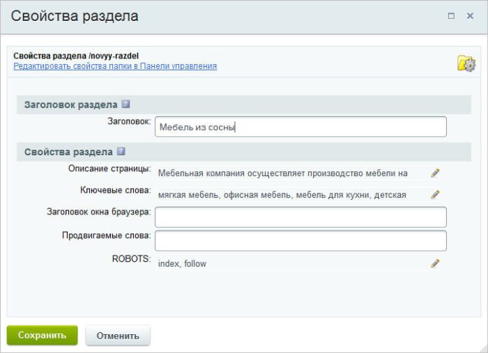Click the Сохранить button
Screen dimensions: 488x353
(43, 336)
